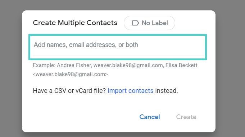Viewport: 245px width, 137px height.
Task: Select the Example: Andrea Fisher text
Action: pyautogui.click(x=62, y=65)
